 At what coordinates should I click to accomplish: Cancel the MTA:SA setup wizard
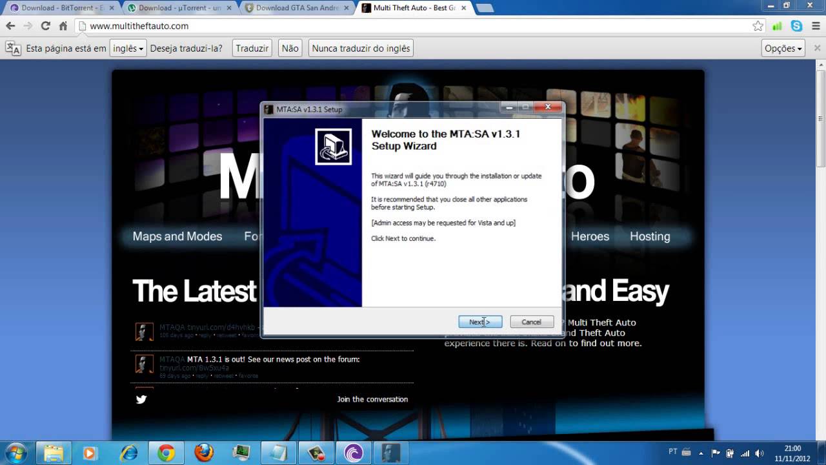click(x=532, y=322)
